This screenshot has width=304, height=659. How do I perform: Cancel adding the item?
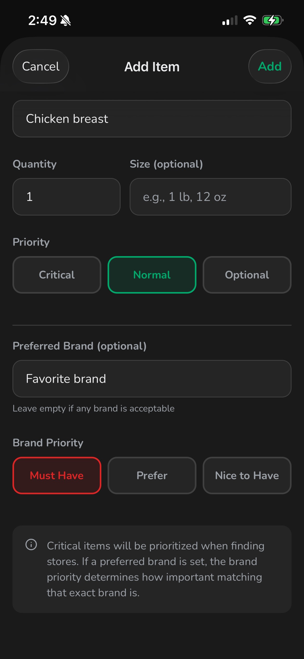(x=41, y=66)
